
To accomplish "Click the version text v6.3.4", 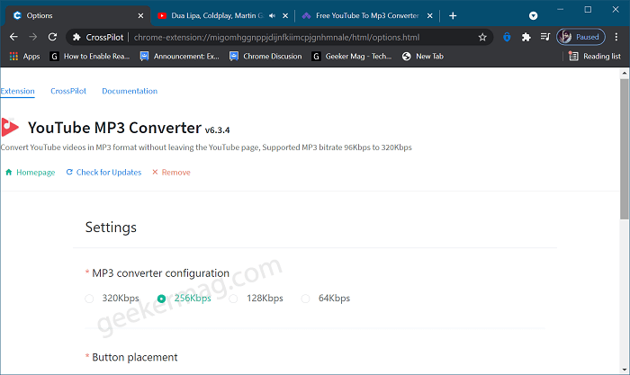I will click(x=218, y=130).
